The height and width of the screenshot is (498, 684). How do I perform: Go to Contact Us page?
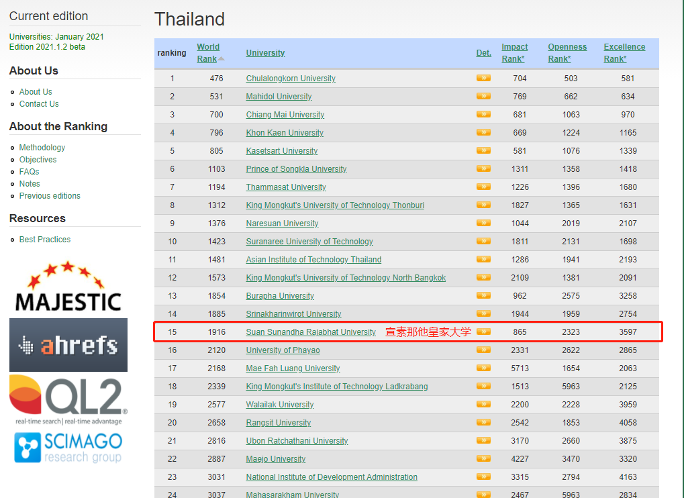pyautogui.click(x=39, y=104)
